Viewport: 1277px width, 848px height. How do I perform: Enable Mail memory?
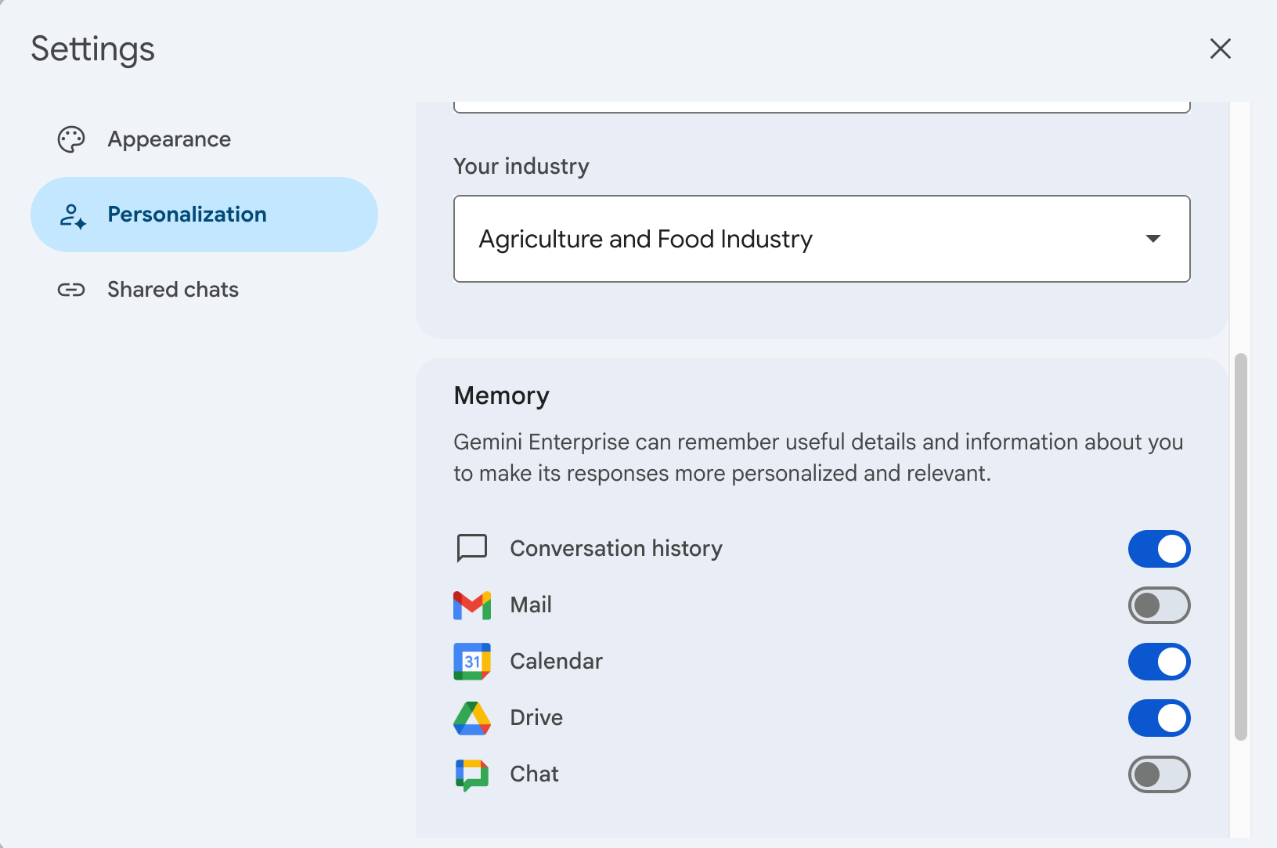[x=1160, y=604]
